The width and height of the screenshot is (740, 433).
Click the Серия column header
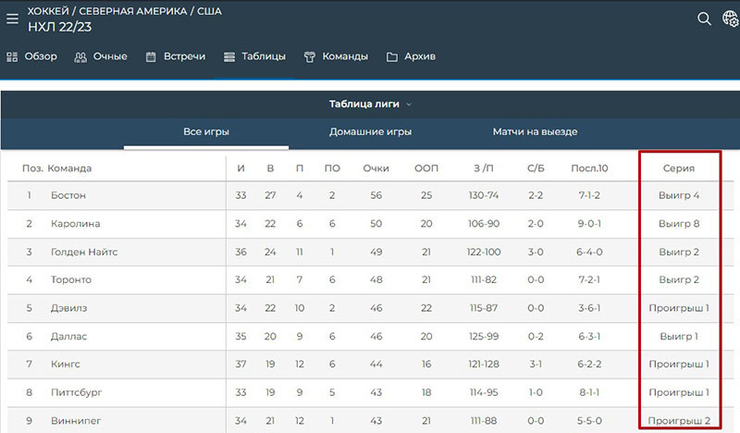(678, 168)
